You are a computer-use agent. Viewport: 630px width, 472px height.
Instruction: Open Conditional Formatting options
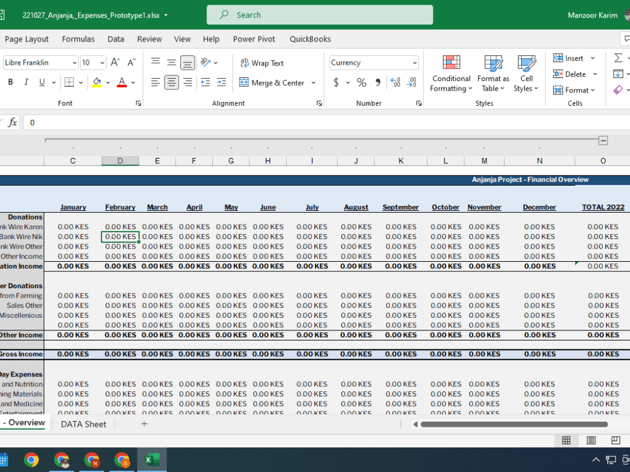451,74
